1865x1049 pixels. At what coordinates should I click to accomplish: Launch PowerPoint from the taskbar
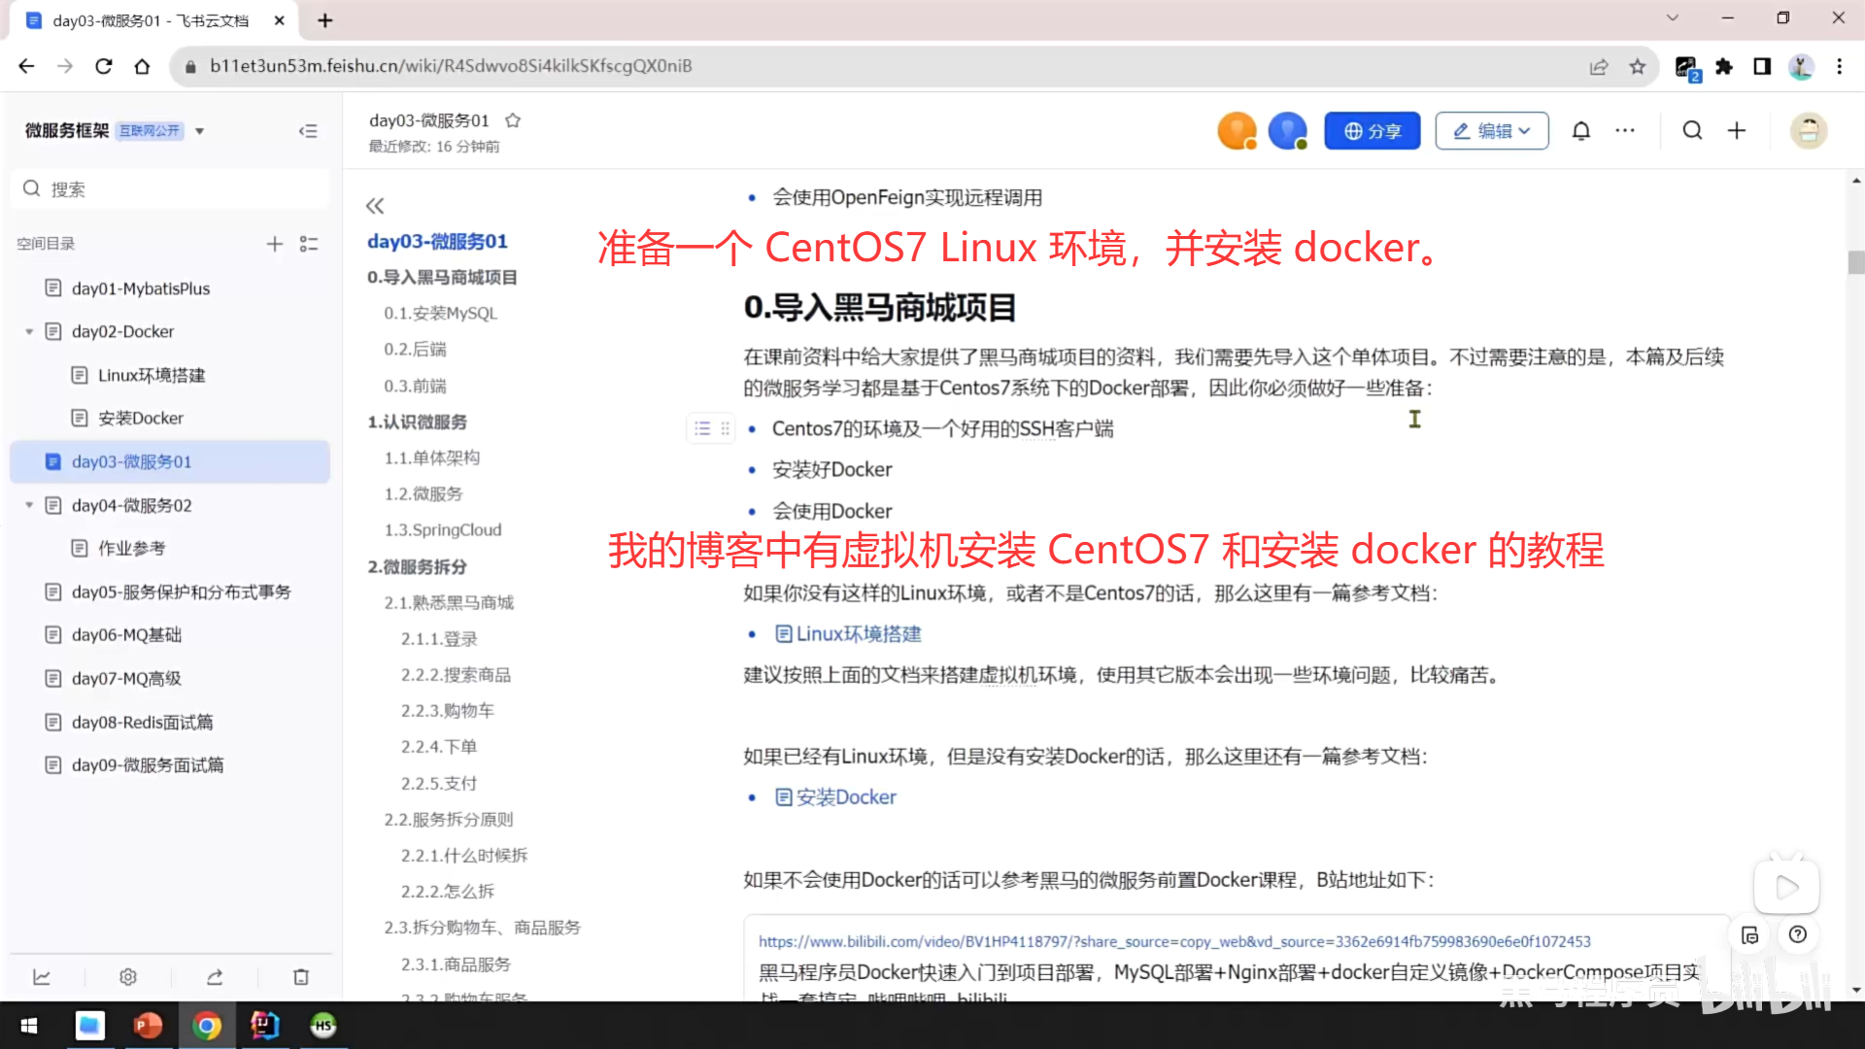149,1026
